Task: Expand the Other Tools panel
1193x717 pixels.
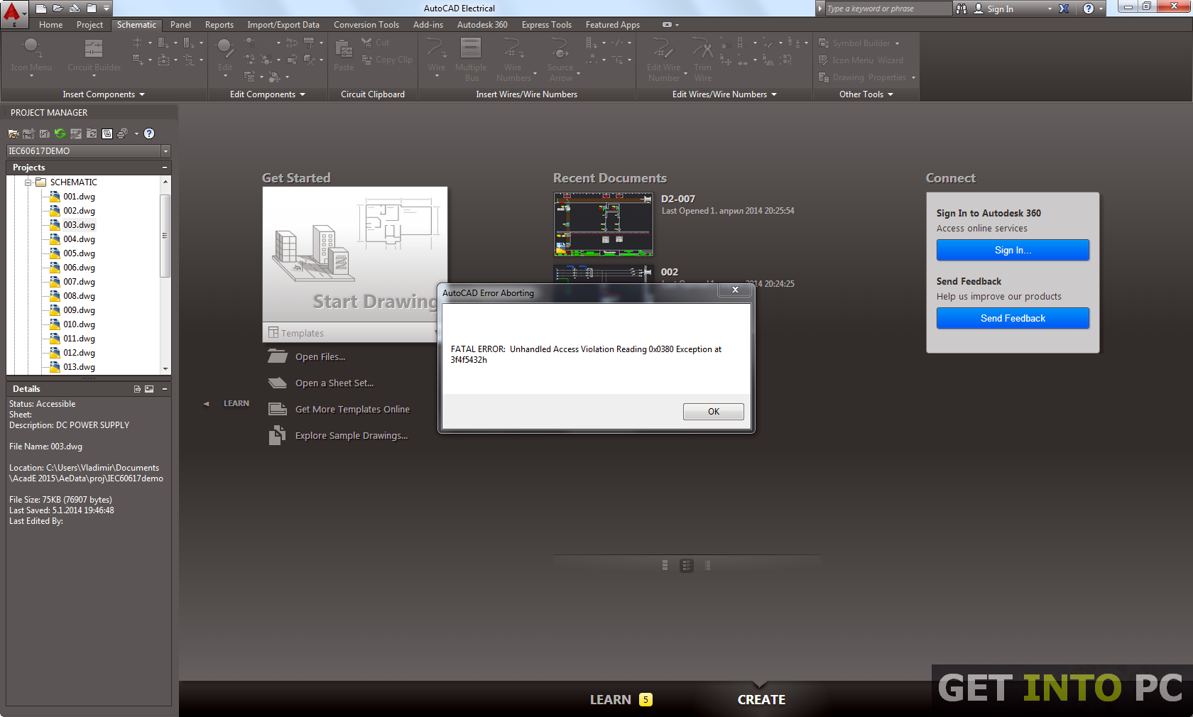Action: click(866, 94)
